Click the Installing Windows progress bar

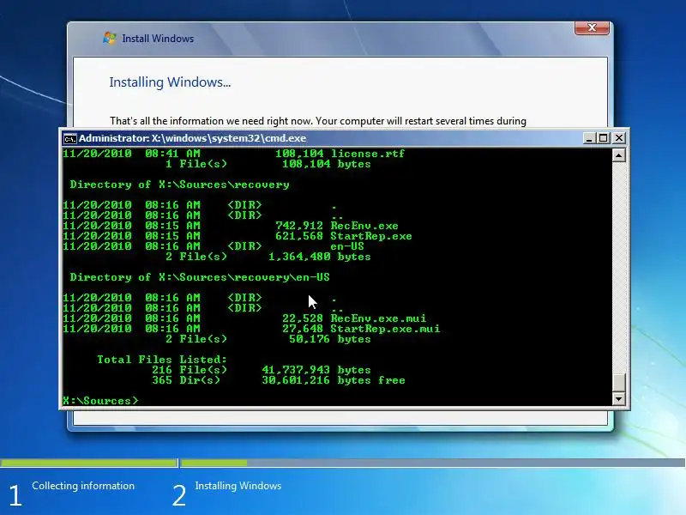(433, 463)
